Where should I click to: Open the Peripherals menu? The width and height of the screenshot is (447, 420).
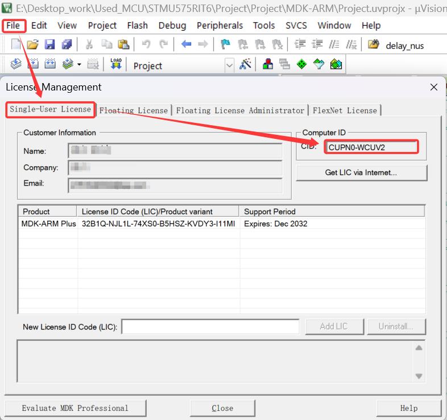tap(220, 26)
